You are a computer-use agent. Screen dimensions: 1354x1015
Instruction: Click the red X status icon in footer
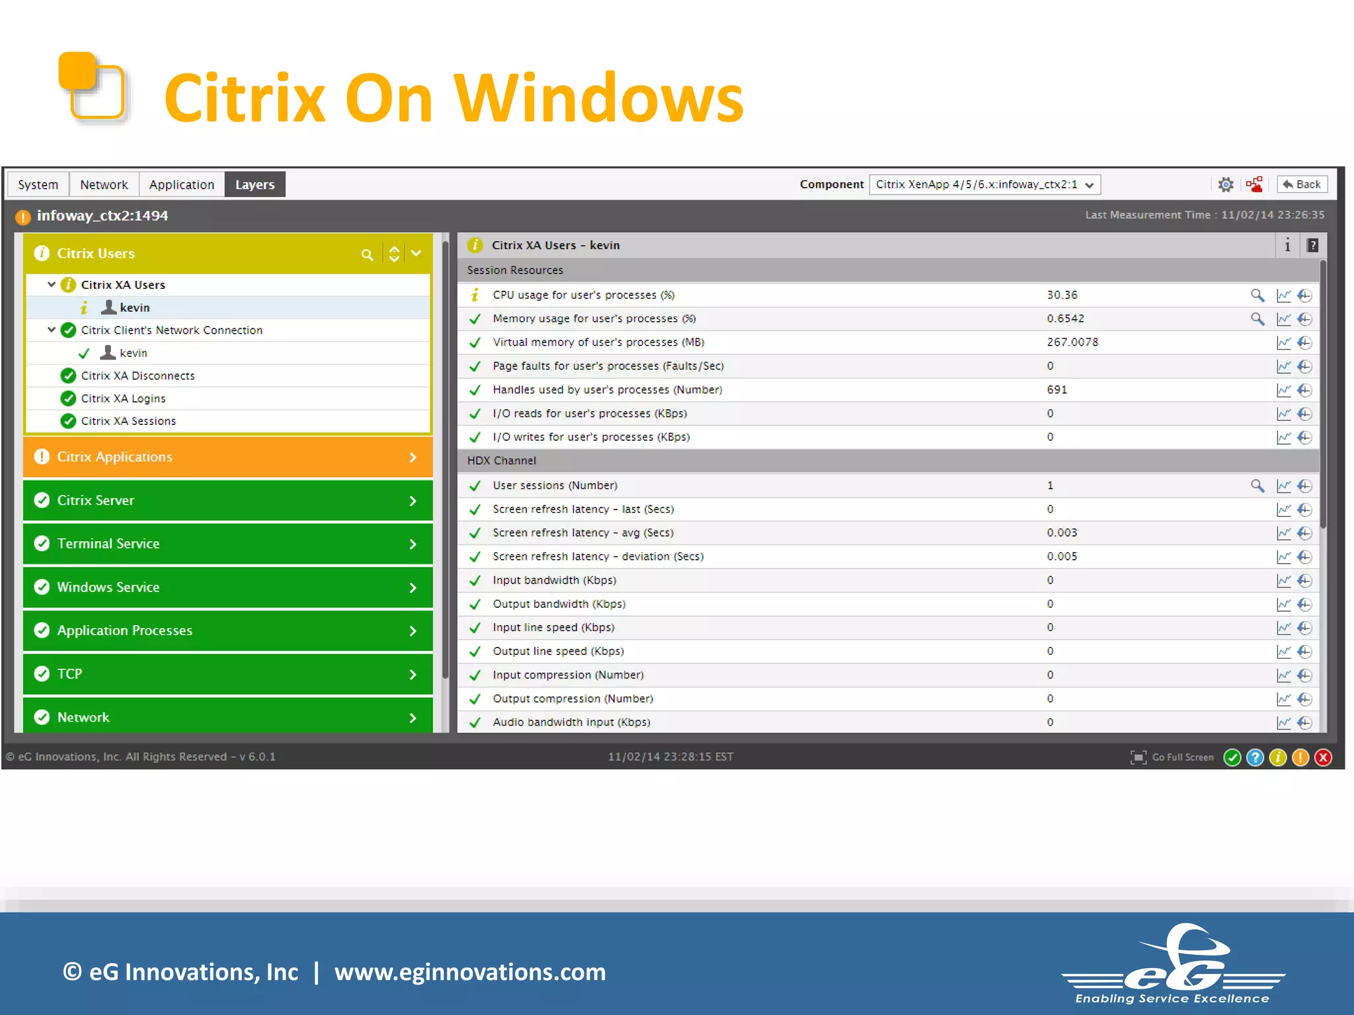click(1324, 757)
